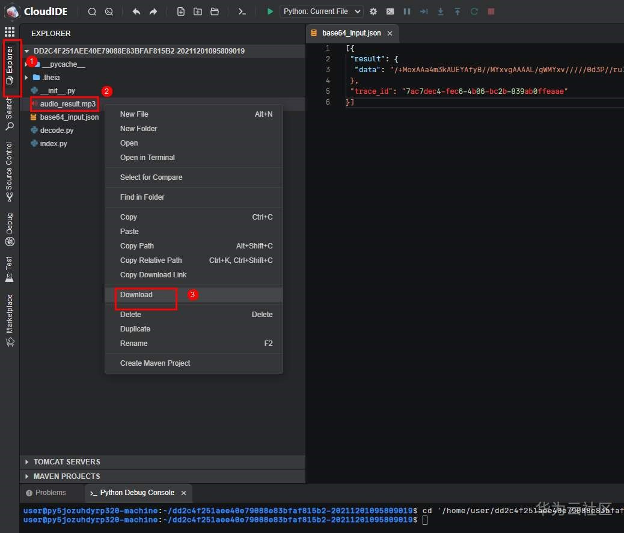Choose Rename in the context menu
The image size is (624, 533).
133,344
